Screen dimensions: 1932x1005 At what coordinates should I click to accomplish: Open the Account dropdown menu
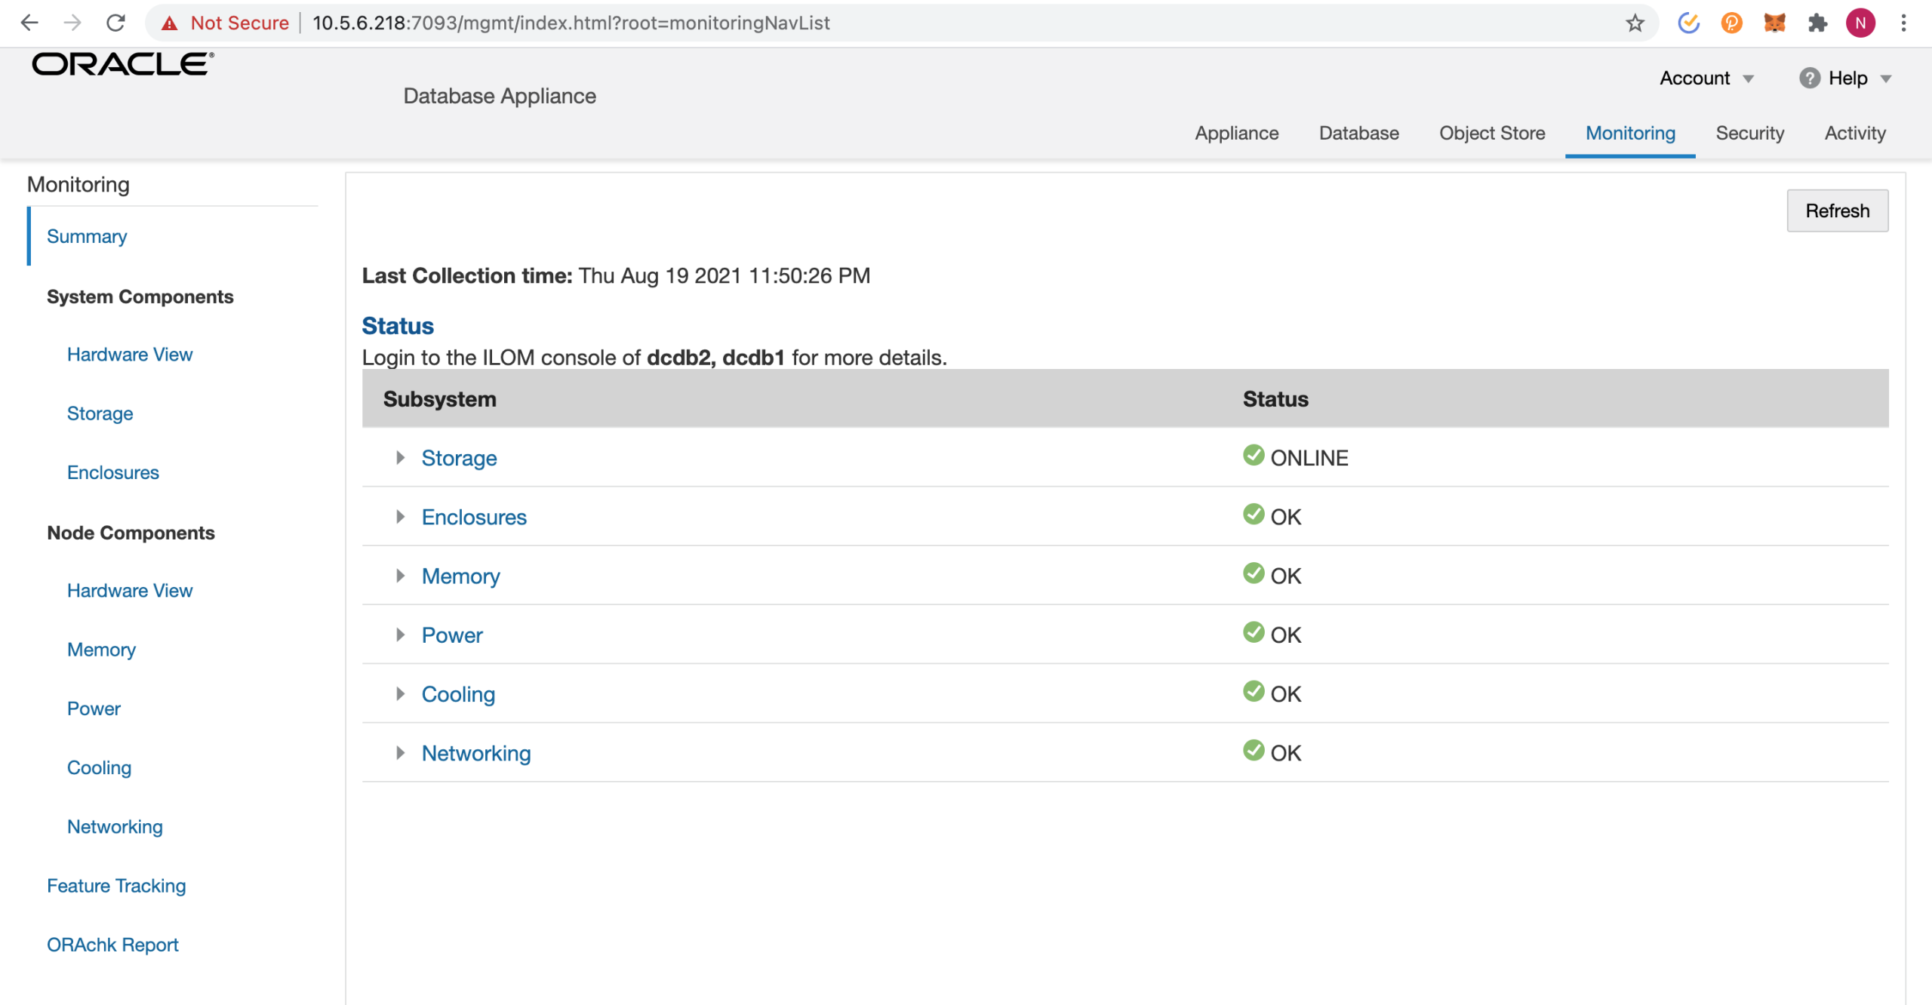[x=1707, y=78]
